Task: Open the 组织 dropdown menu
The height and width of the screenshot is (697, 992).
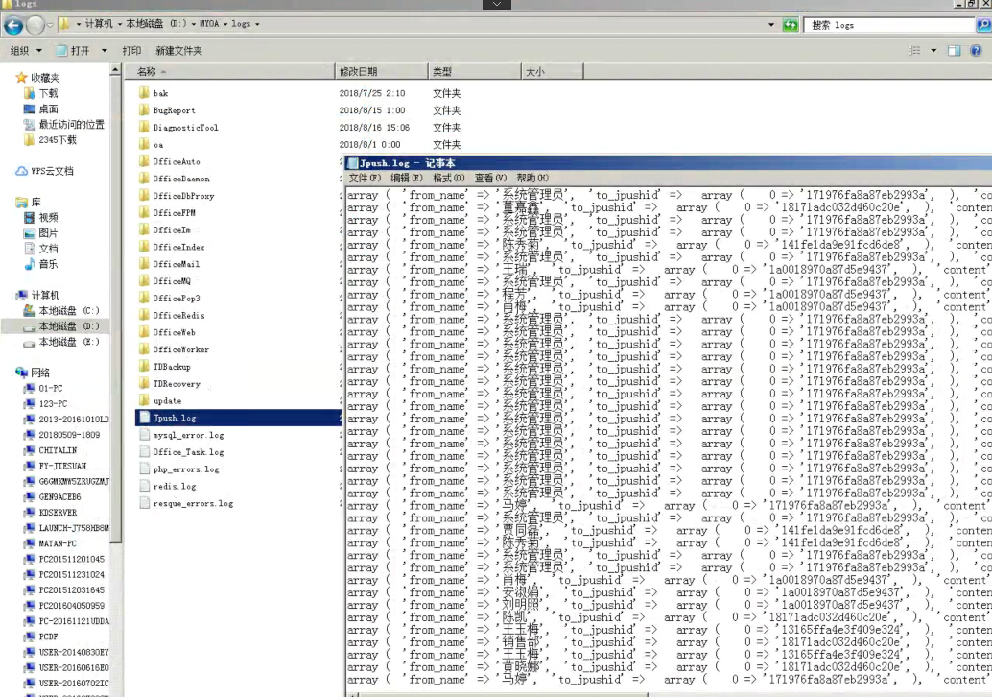Action: coord(23,50)
